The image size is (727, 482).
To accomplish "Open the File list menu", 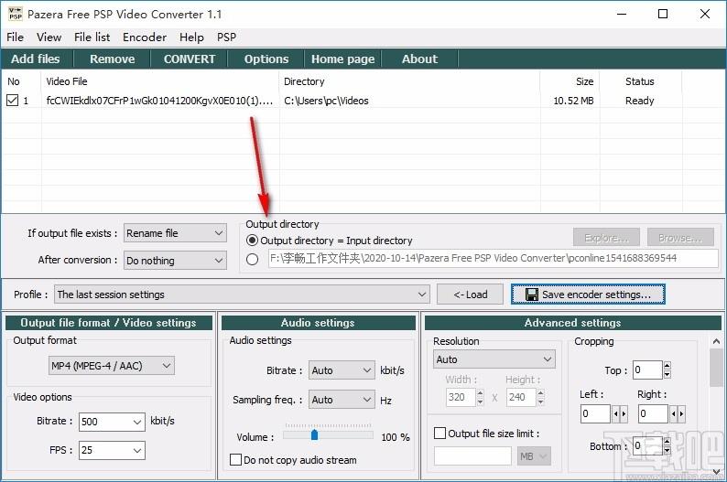I will [92, 37].
